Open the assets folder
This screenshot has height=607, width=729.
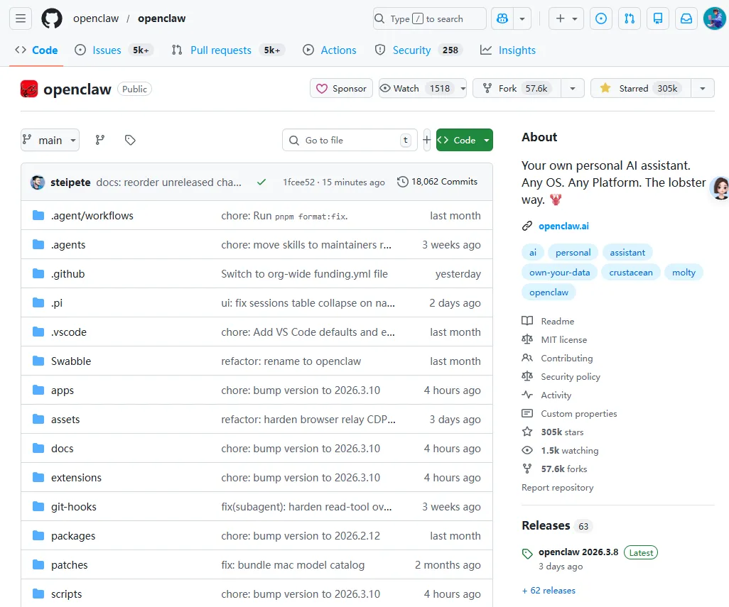click(x=65, y=420)
